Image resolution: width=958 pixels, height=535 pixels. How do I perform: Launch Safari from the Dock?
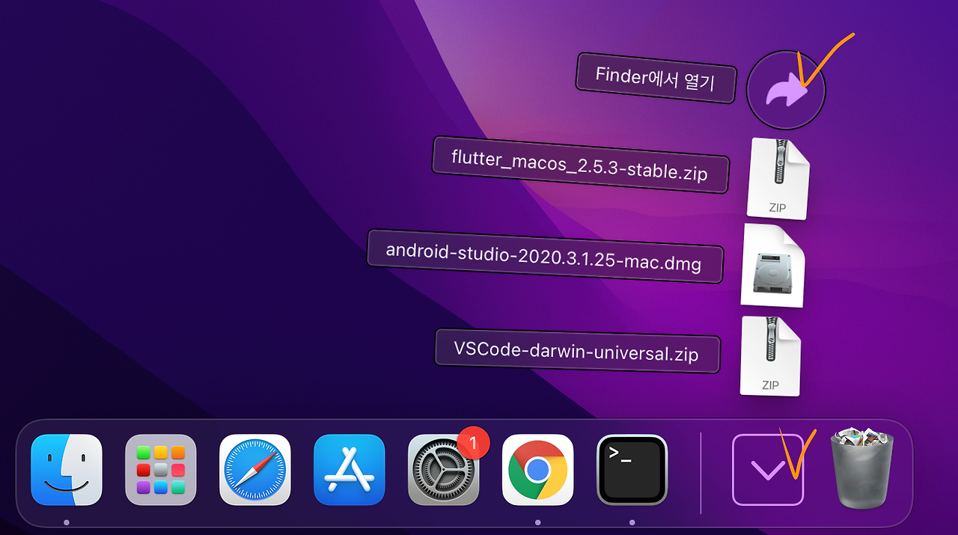(255, 470)
